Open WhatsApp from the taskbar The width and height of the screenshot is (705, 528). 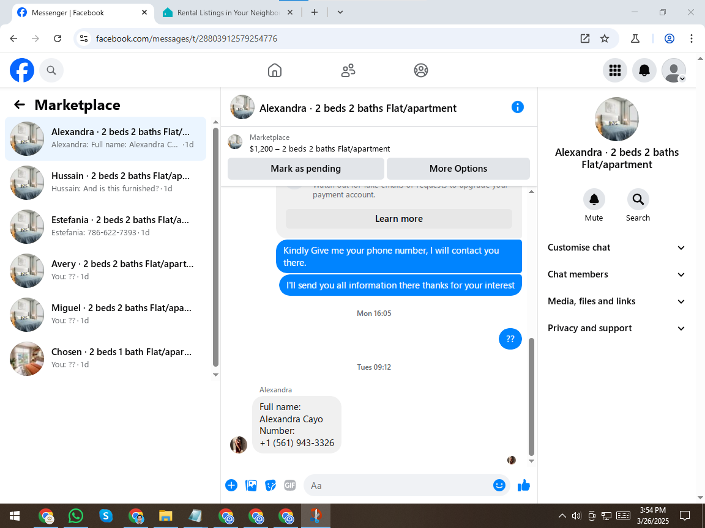coord(75,516)
